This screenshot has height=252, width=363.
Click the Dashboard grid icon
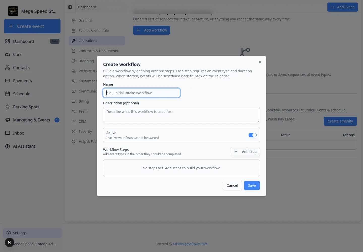point(8,41)
